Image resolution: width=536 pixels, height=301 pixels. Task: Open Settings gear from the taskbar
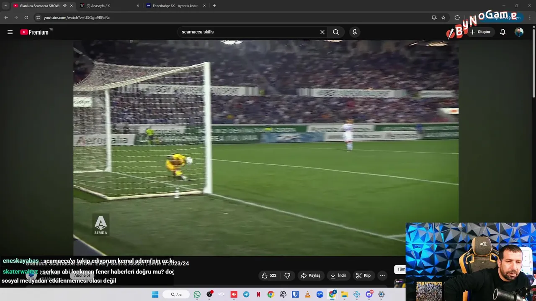point(381,294)
